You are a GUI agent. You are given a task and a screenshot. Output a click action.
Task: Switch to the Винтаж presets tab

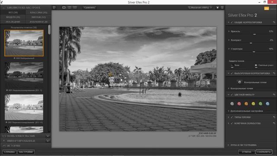(39, 17)
